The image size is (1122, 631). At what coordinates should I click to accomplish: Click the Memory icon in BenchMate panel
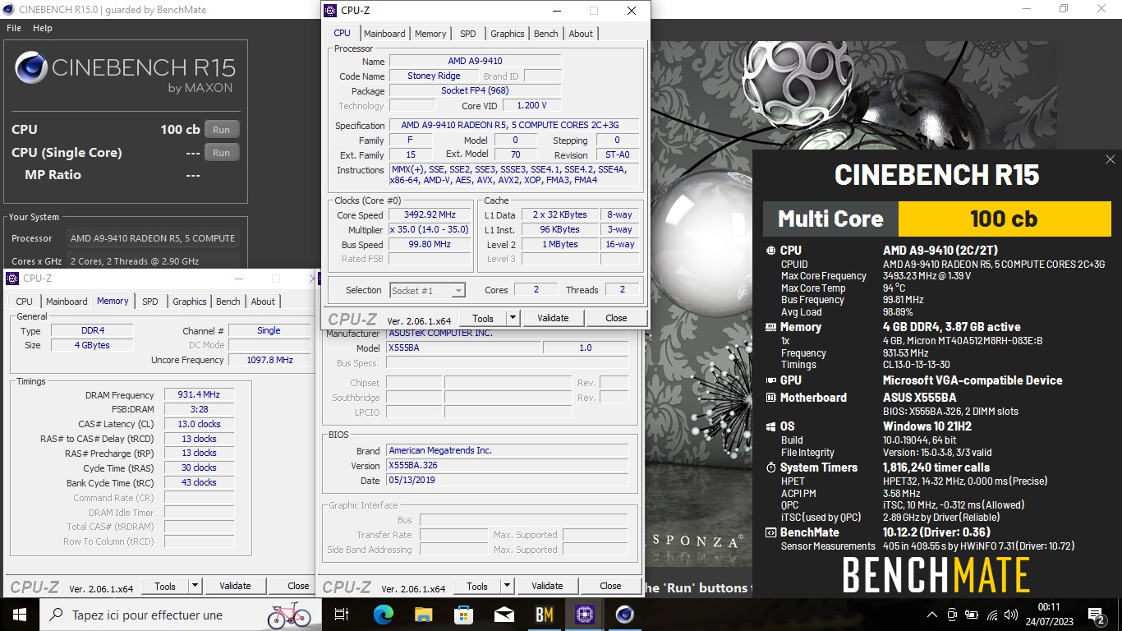point(770,327)
